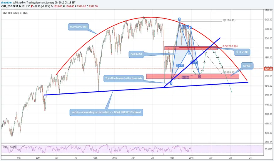Click the 1800.00 price axis label
The image size is (274, 161).
(x=268, y=95)
